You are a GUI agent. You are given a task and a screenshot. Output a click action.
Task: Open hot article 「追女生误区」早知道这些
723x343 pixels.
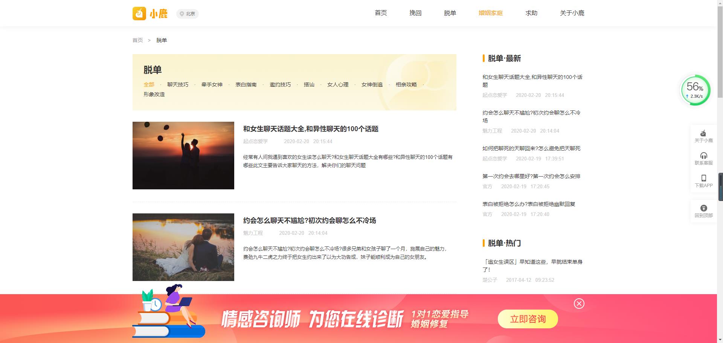pos(532,266)
